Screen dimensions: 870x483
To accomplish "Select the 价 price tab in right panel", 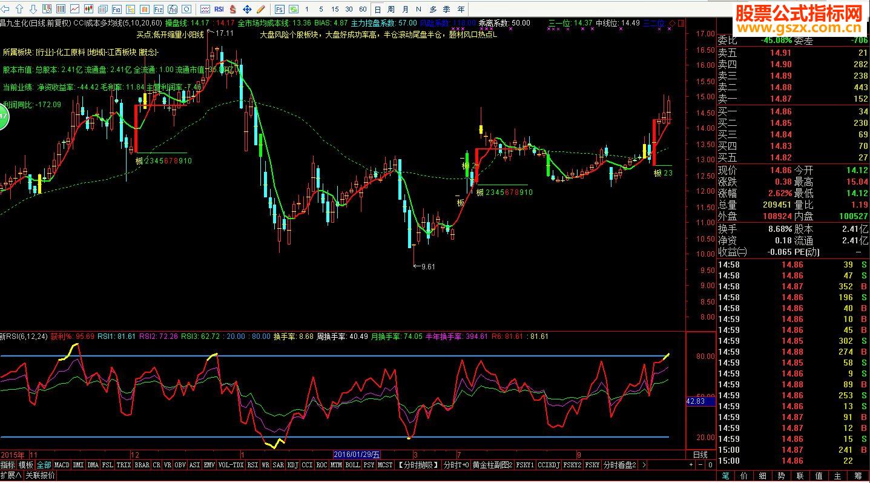I will click(x=745, y=476).
